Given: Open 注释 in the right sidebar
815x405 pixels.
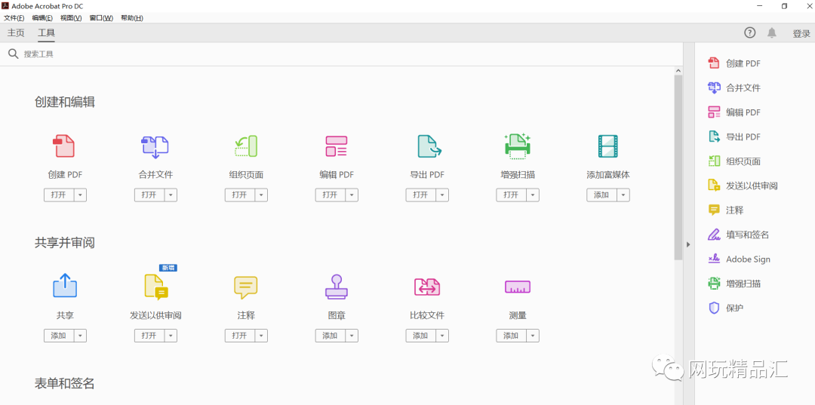Looking at the screenshot, I should click(x=726, y=210).
